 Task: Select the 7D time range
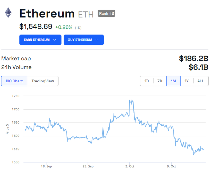click(x=159, y=81)
